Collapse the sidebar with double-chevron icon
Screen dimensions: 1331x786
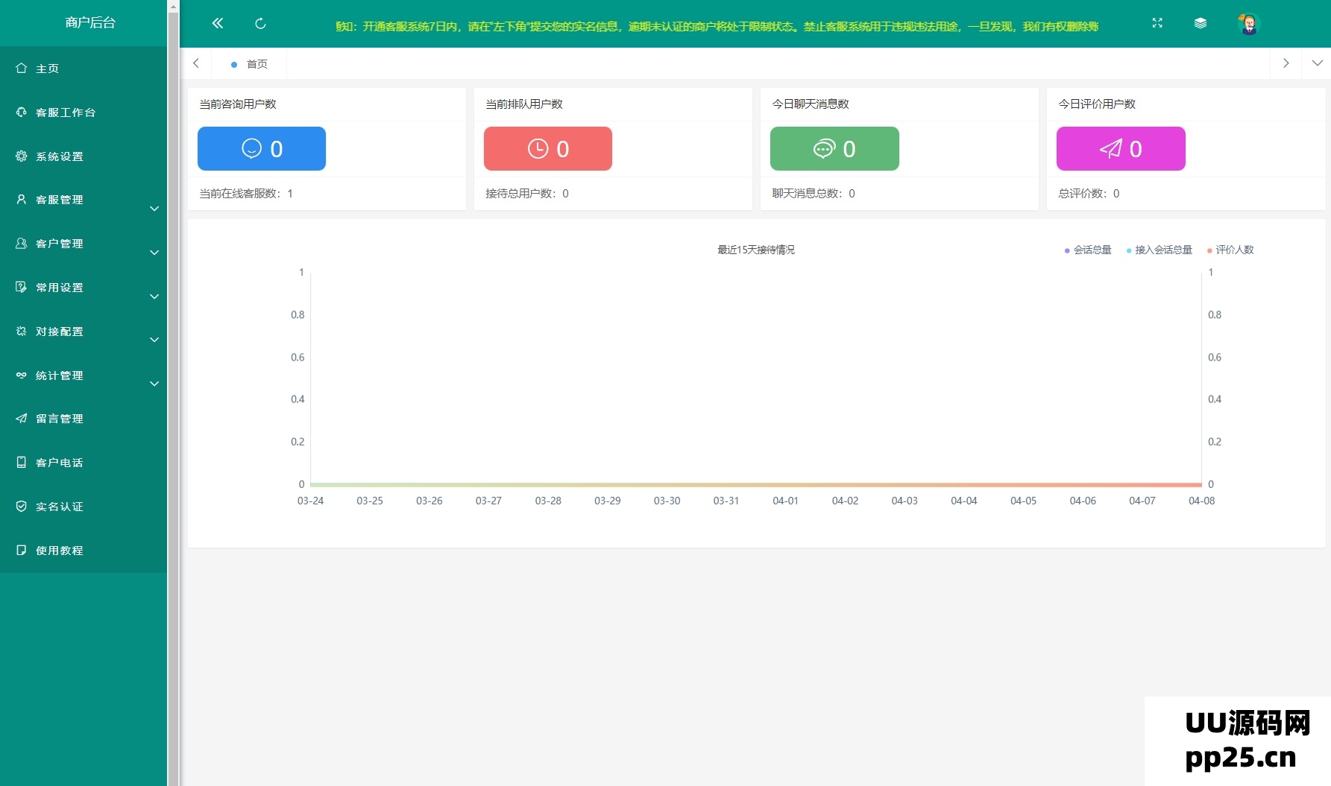[x=217, y=23]
